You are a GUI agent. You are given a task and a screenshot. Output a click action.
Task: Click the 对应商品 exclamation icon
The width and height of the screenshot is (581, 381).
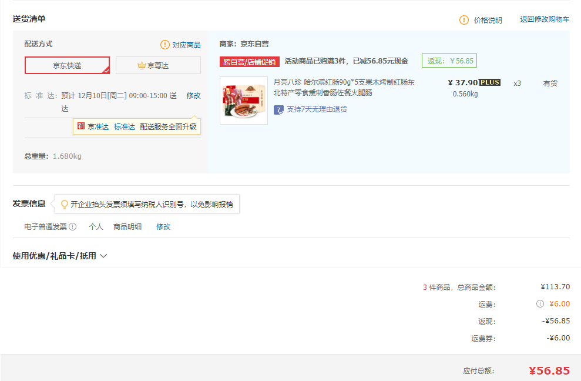click(x=165, y=45)
